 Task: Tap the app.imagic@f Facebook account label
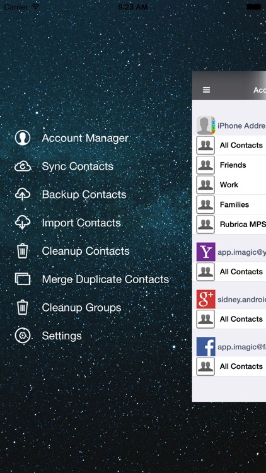(241, 347)
